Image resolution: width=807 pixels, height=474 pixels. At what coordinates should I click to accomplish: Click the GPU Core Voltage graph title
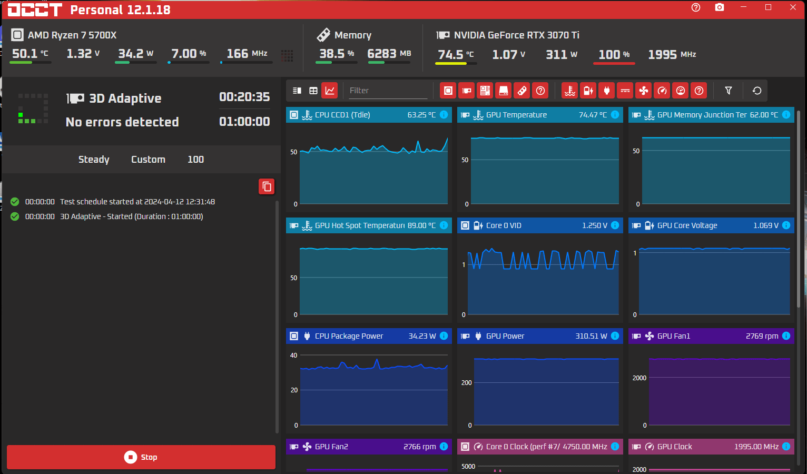pos(687,225)
